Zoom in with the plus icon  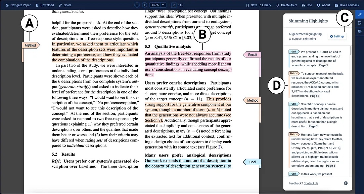[x=145, y=5]
